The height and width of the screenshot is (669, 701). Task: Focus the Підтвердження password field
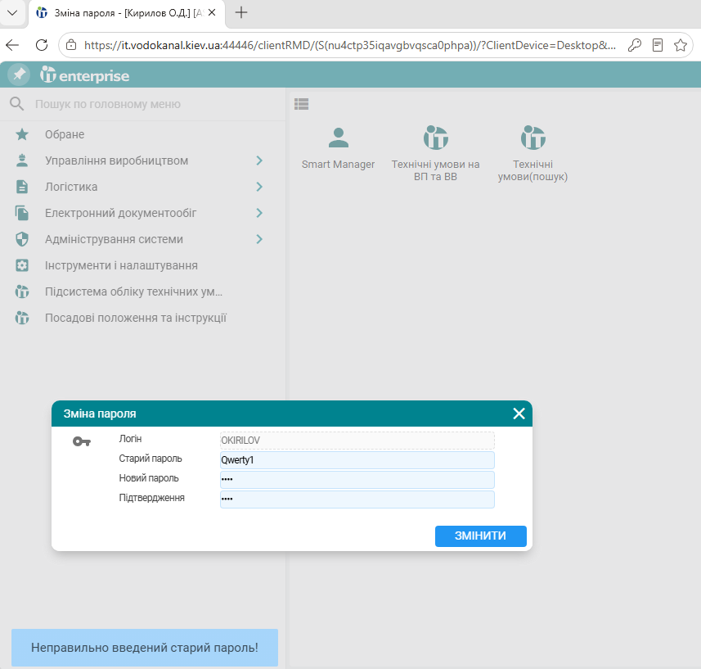[x=357, y=499]
